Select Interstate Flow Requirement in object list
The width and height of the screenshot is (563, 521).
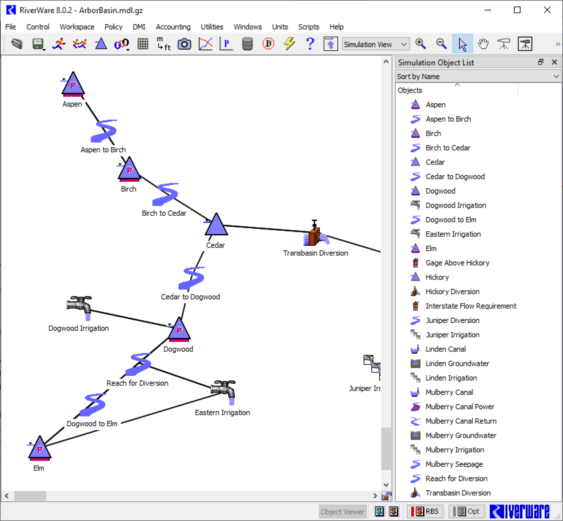click(471, 306)
